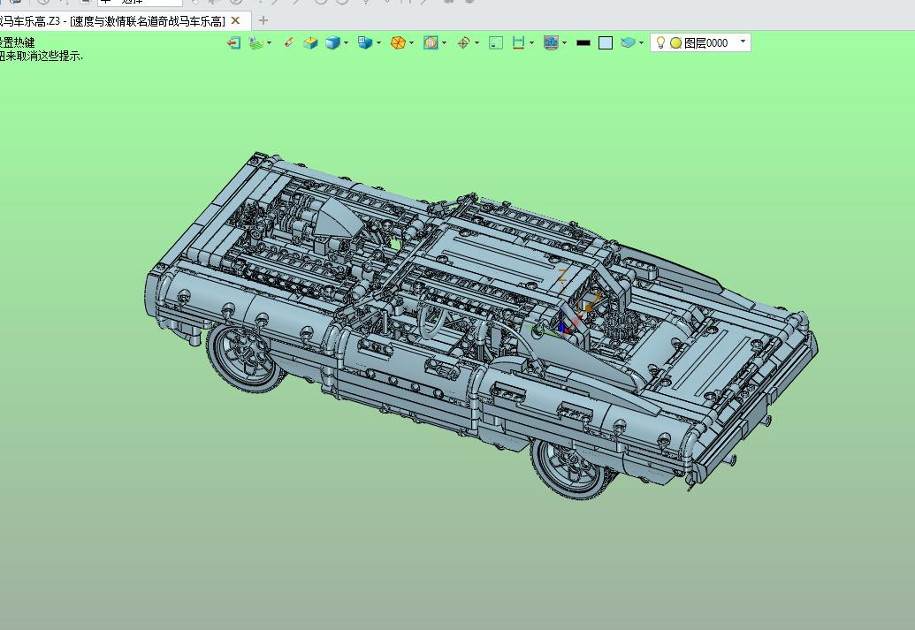915x630 pixels.
Task: Click the eraser tool icon
Action: click(288, 42)
